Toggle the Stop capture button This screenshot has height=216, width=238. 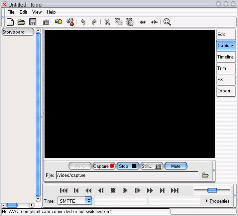(128, 166)
